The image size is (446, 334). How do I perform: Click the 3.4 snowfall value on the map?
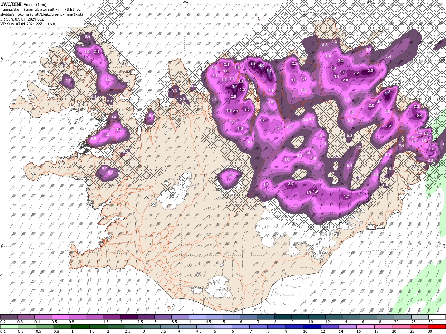(x=235, y=86)
